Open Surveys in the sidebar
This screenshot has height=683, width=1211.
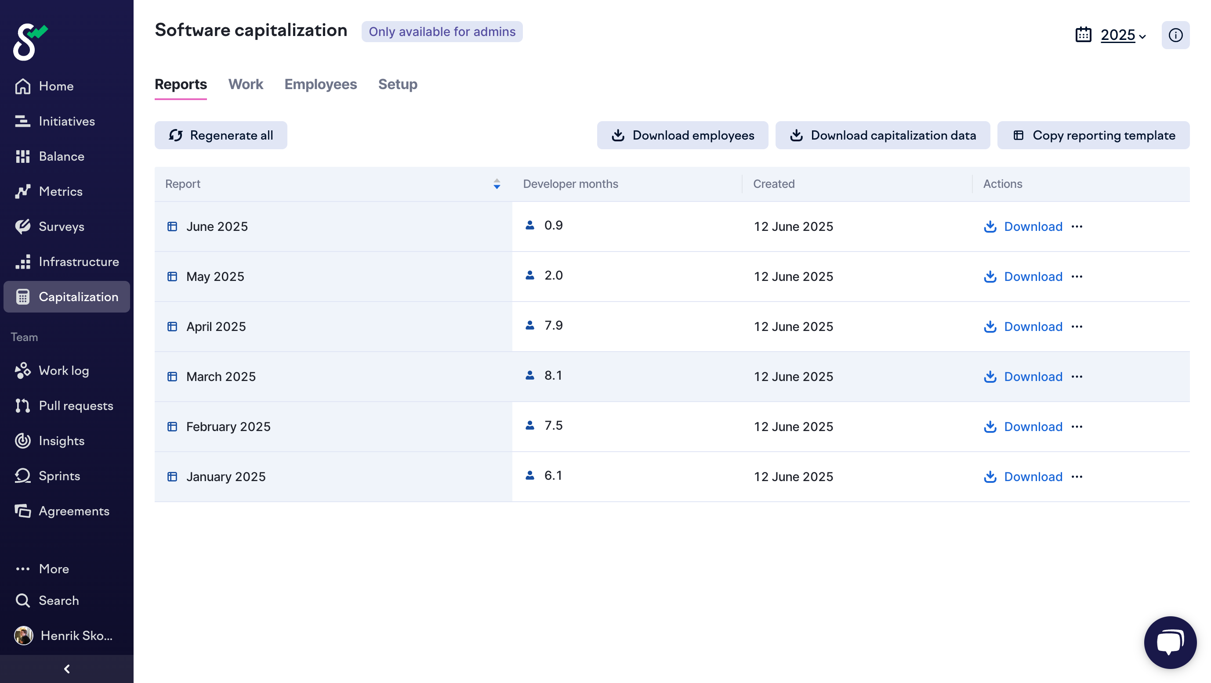[61, 227]
